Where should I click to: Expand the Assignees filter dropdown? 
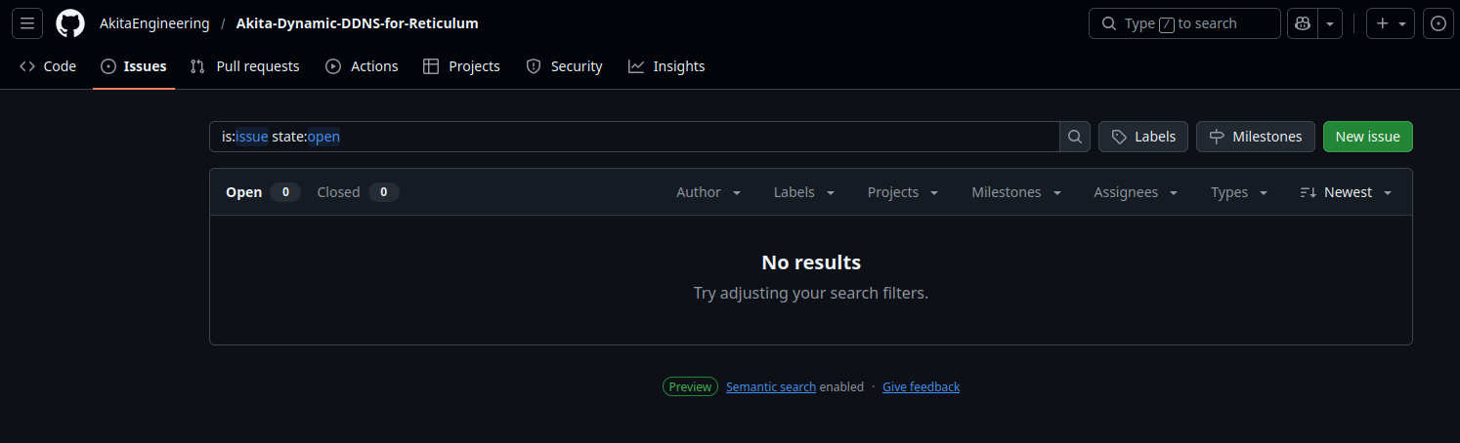[1136, 192]
